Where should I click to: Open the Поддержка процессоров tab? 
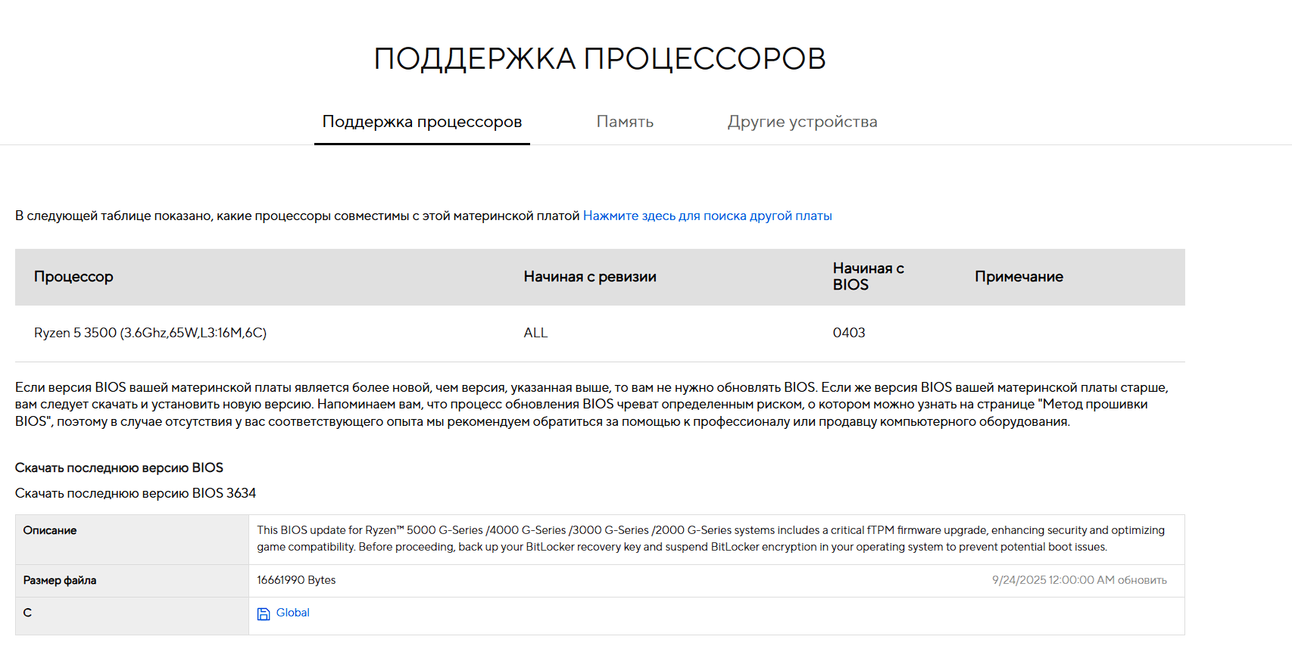pos(422,122)
